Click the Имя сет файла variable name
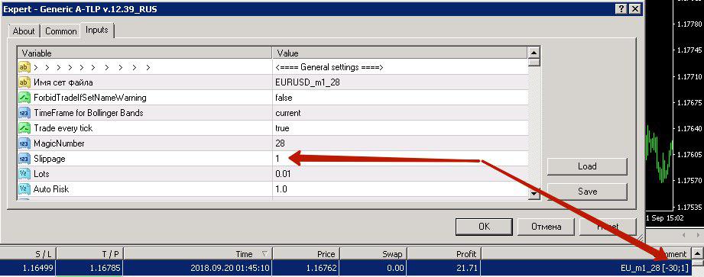This screenshot has height=277, width=704. pyautogui.click(x=63, y=82)
